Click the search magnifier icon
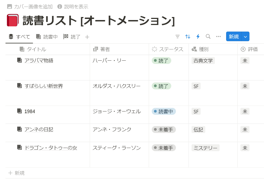 (208, 37)
